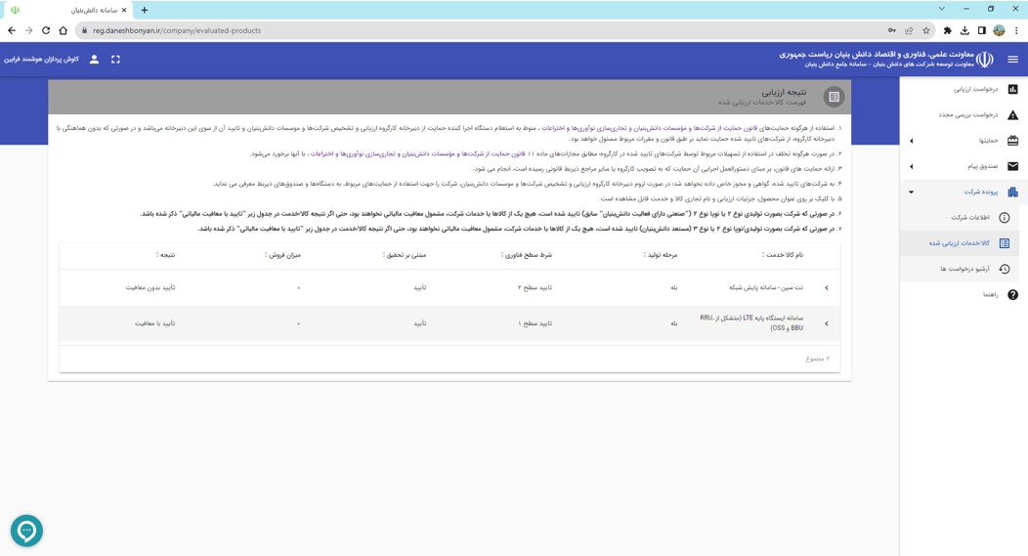Open the chat support bubble
1028x556 pixels.
pyautogui.click(x=27, y=531)
